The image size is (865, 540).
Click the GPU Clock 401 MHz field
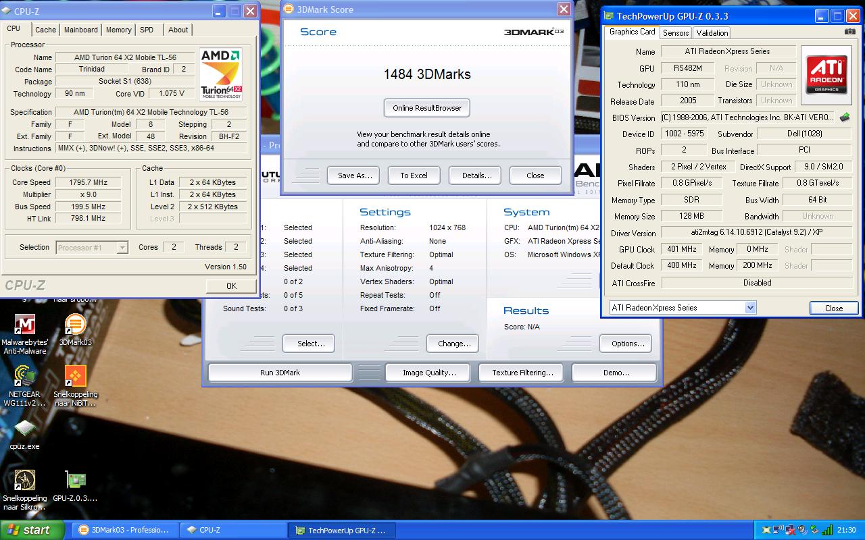tap(682, 249)
